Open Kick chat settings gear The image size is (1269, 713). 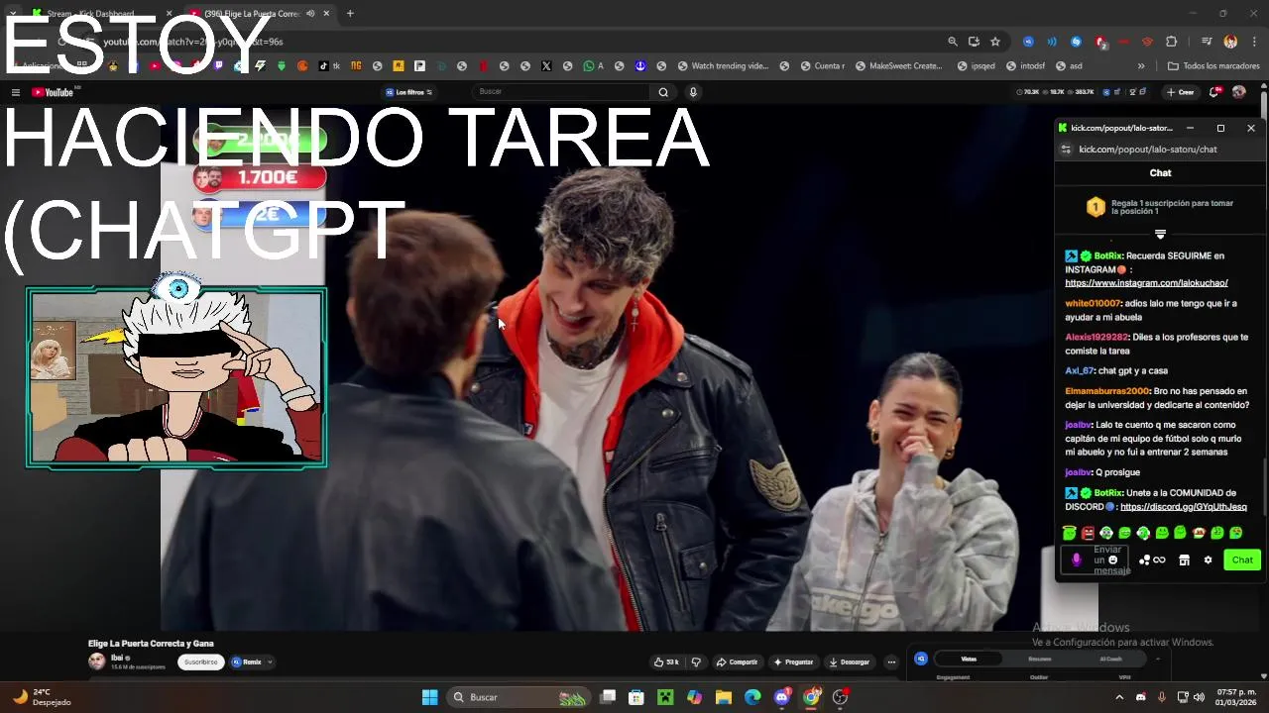coord(1208,560)
